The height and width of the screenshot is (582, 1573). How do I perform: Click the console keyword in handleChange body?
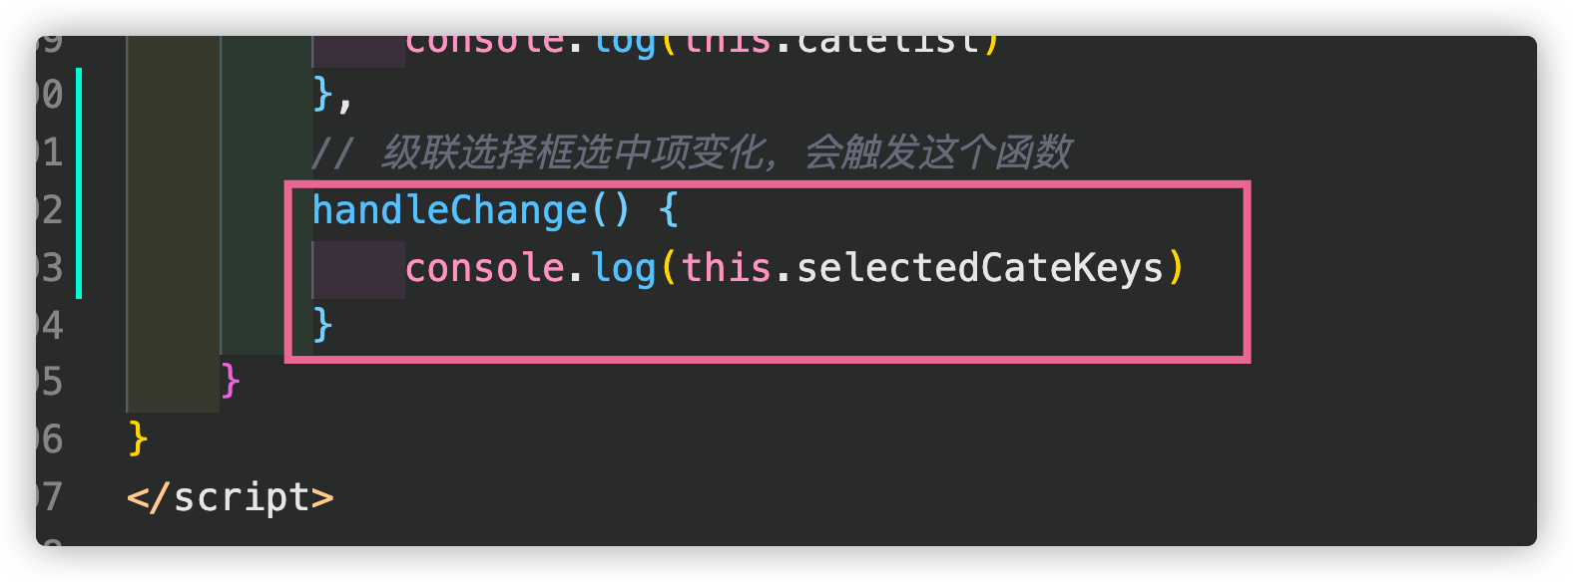click(x=485, y=268)
